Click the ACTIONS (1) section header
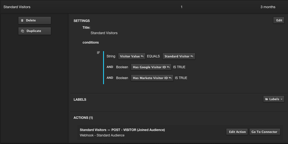288x144 pixels. pyautogui.click(x=83, y=118)
